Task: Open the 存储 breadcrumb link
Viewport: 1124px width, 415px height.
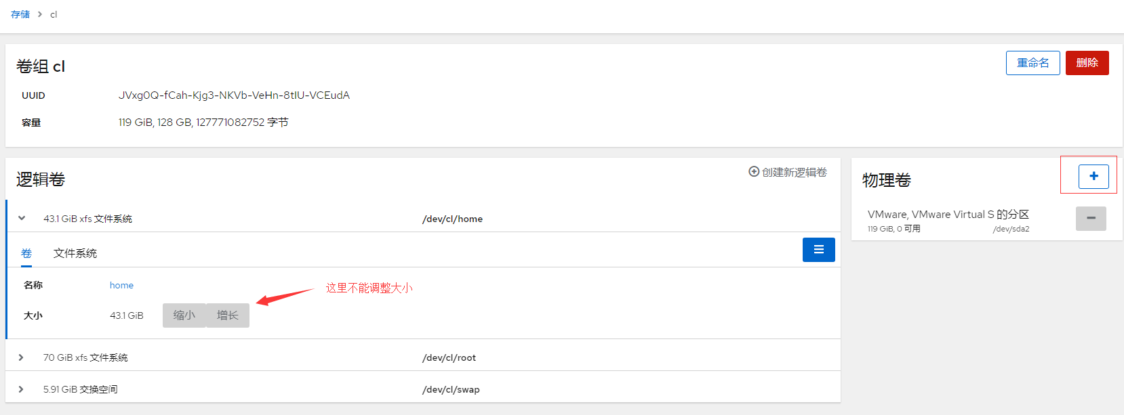Action: click(x=20, y=14)
